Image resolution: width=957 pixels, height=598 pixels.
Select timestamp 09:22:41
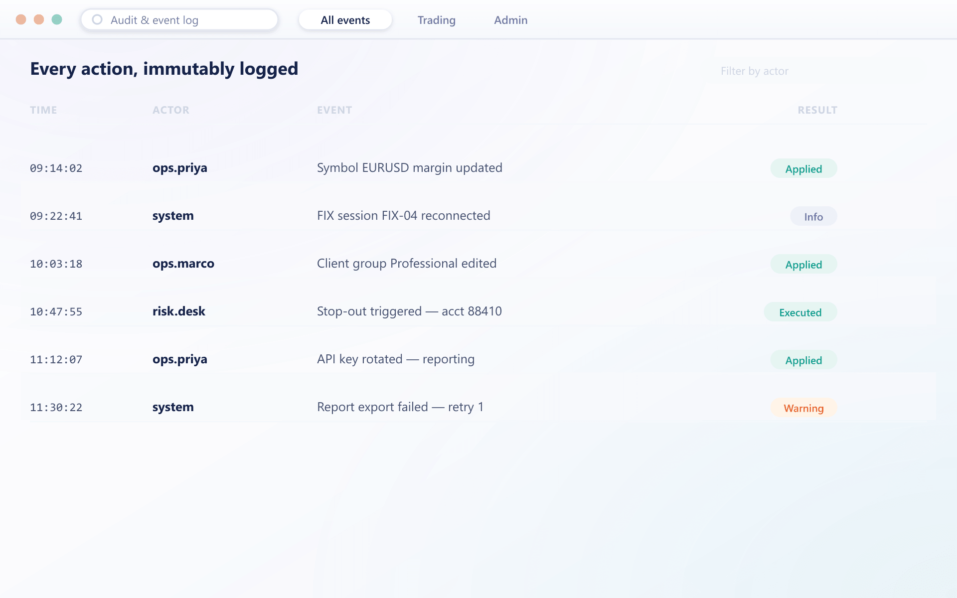click(56, 216)
